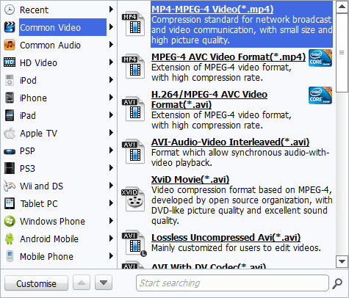Expand the iPhone submenu arrow

111,98
